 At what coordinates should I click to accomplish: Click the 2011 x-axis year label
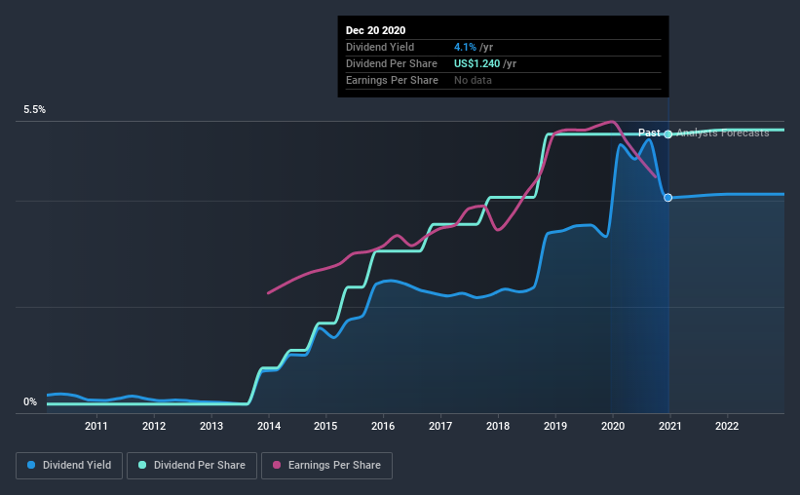click(95, 426)
